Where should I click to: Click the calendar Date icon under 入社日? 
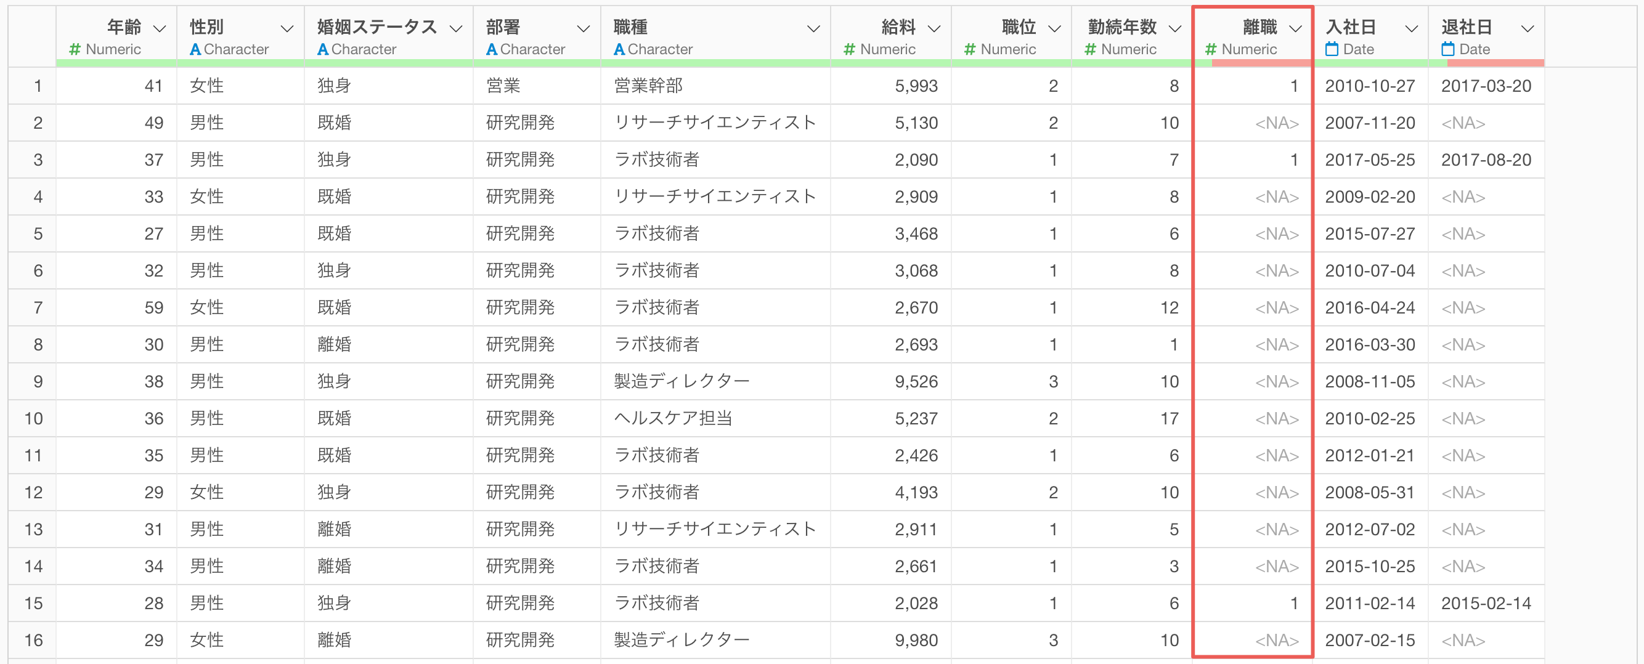(1331, 49)
